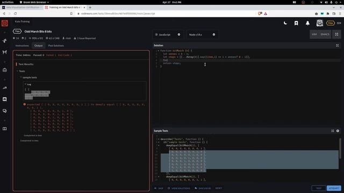Open the bookmarks icon in header

[296, 23]
